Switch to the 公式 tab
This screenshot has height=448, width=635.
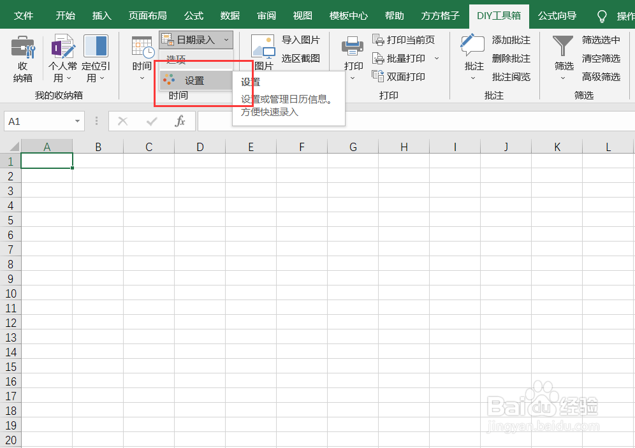(194, 16)
